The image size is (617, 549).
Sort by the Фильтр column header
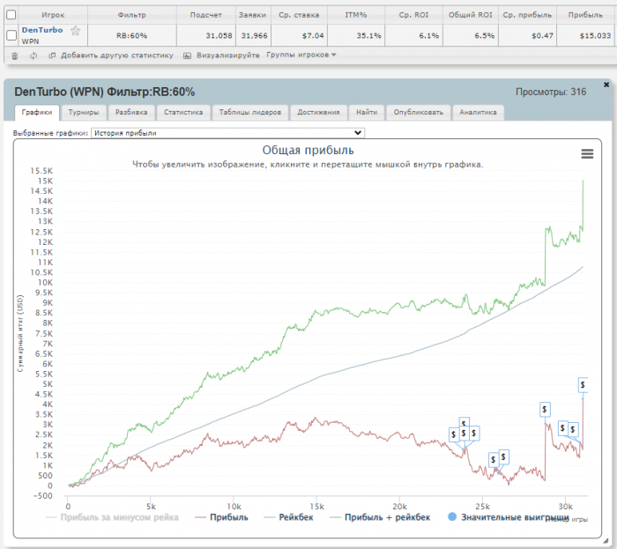[x=132, y=15]
